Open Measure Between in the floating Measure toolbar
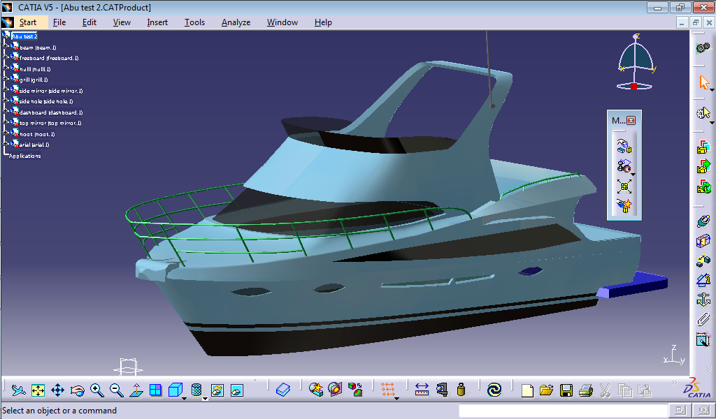The width and height of the screenshot is (716, 419). tap(624, 145)
